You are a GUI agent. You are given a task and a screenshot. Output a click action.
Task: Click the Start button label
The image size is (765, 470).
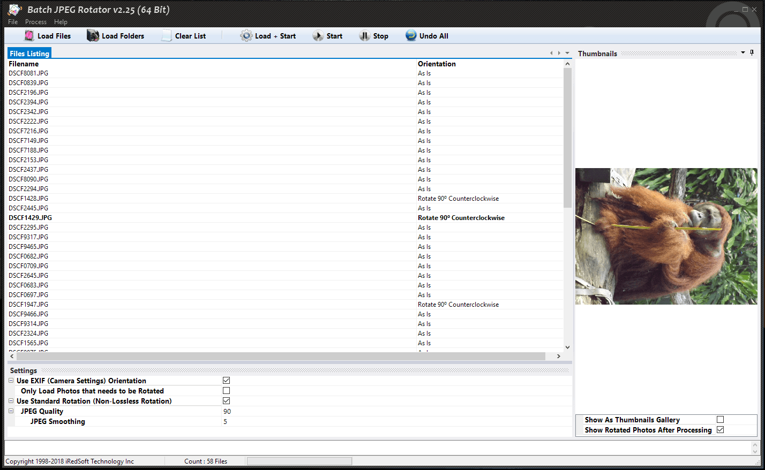[x=334, y=36]
